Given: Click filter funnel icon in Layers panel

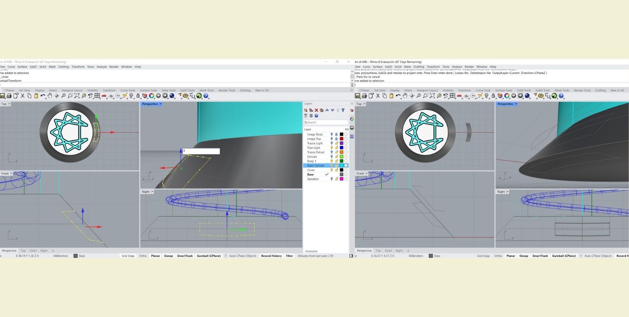Looking at the screenshot, I should pyautogui.click(x=343, y=110).
